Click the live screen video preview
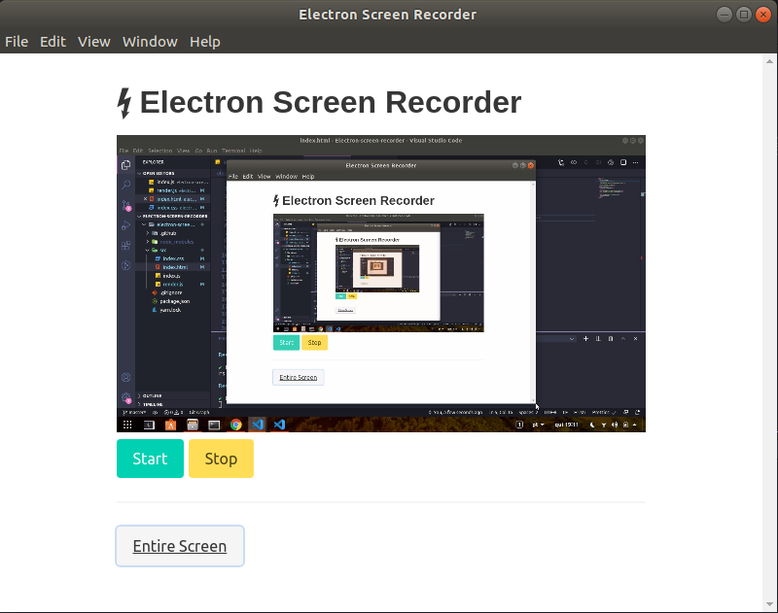 pos(381,284)
